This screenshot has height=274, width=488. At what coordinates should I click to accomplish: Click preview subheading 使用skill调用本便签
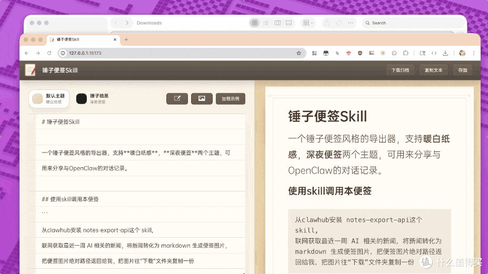point(330,191)
